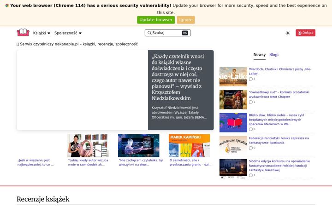This screenshot has width=332, height=207.
Task: Click the search magnifier icon
Action: pos(149,33)
